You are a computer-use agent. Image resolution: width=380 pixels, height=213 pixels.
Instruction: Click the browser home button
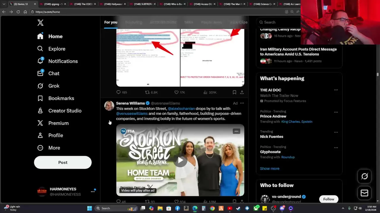pos(25,12)
